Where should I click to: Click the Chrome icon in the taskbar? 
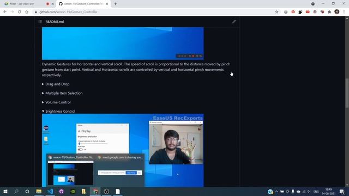[x=95, y=191]
